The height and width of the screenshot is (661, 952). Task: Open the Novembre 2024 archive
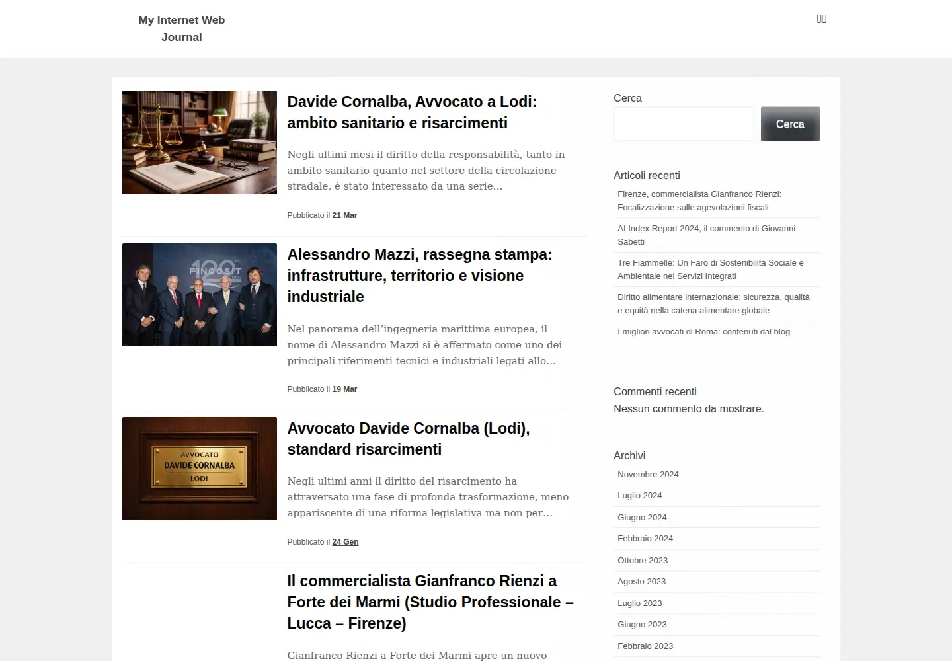[648, 475]
